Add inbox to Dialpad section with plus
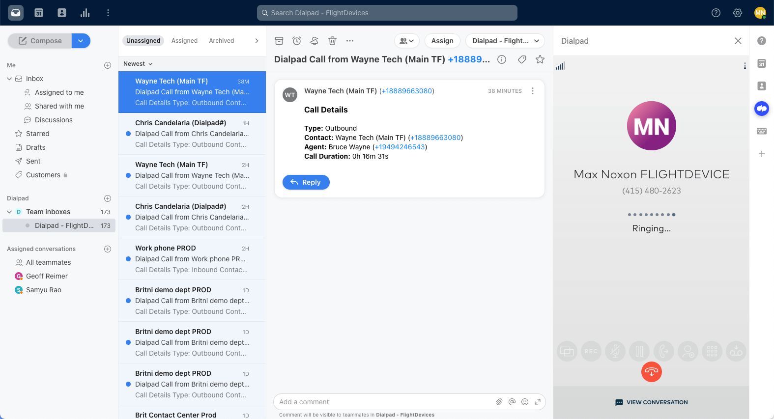 (x=108, y=198)
